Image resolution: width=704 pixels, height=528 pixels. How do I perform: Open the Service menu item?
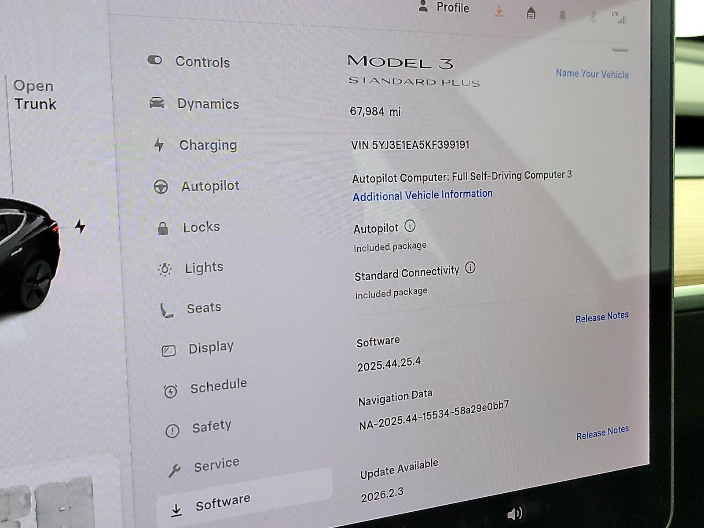click(216, 465)
